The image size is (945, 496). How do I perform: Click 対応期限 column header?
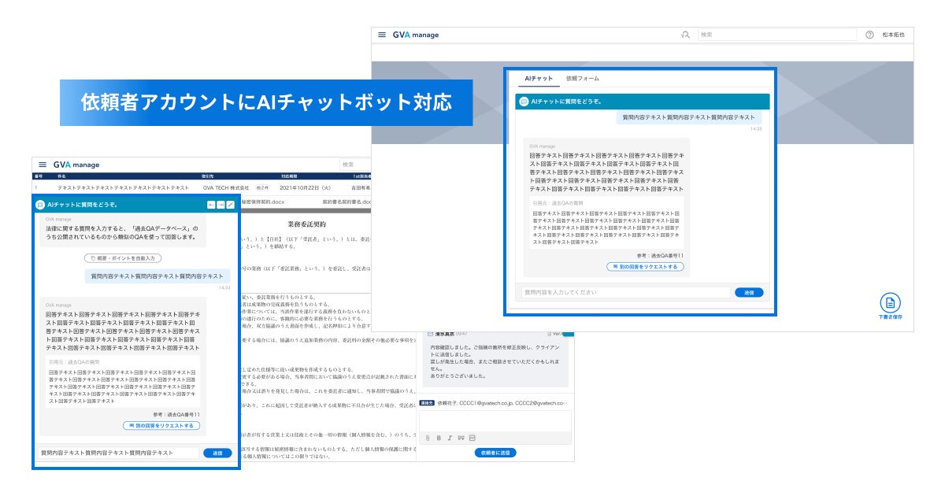(289, 176)
